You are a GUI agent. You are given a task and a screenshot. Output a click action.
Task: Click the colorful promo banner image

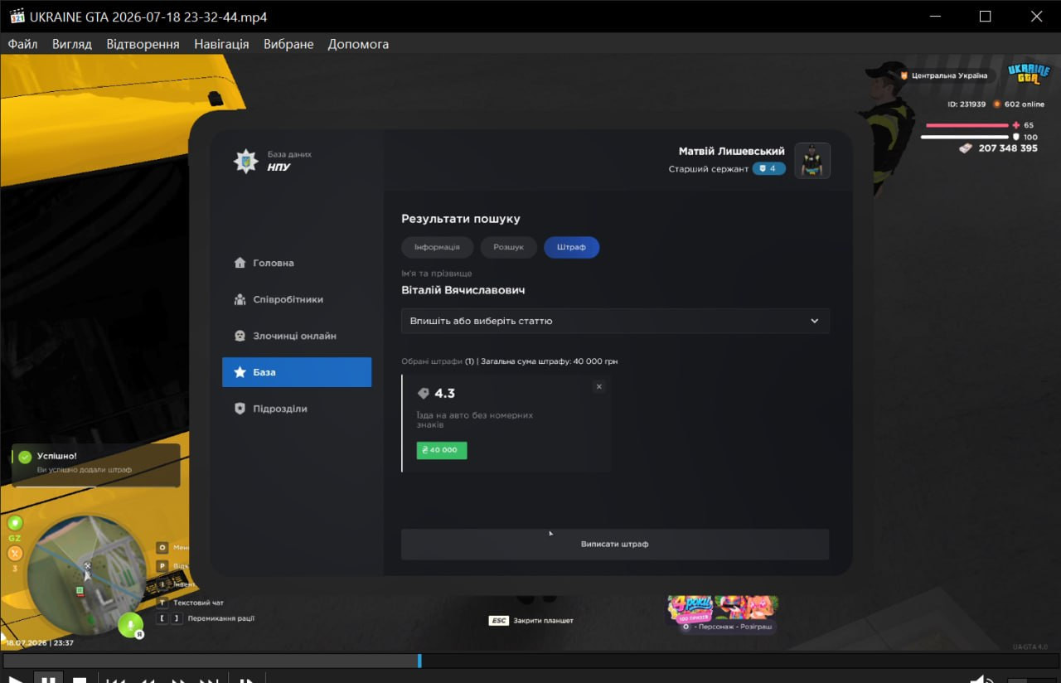[723, 609]
